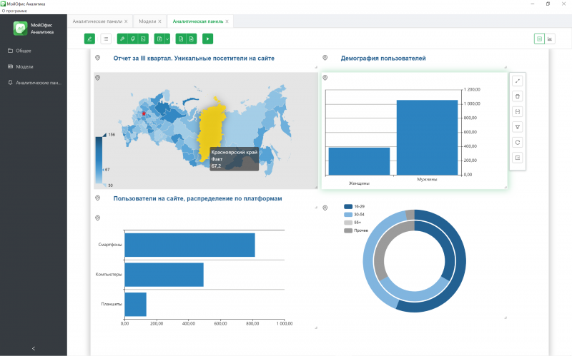This screenshot has height=356, width=572.
Task: Click the Мужчины bar in the chart
Action: 427,137
